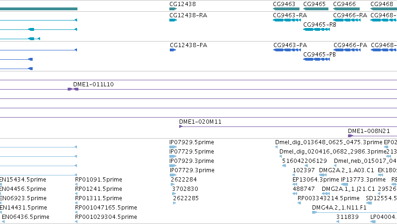Select the DME1-008N21 clone start glyph

pyautogui.click(x=350, y=136)
